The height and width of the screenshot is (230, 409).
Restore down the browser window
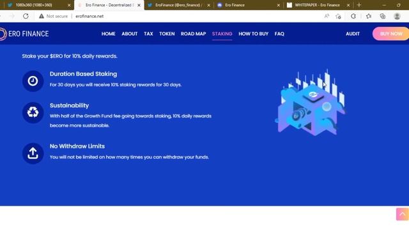click(x=399, y=5)
